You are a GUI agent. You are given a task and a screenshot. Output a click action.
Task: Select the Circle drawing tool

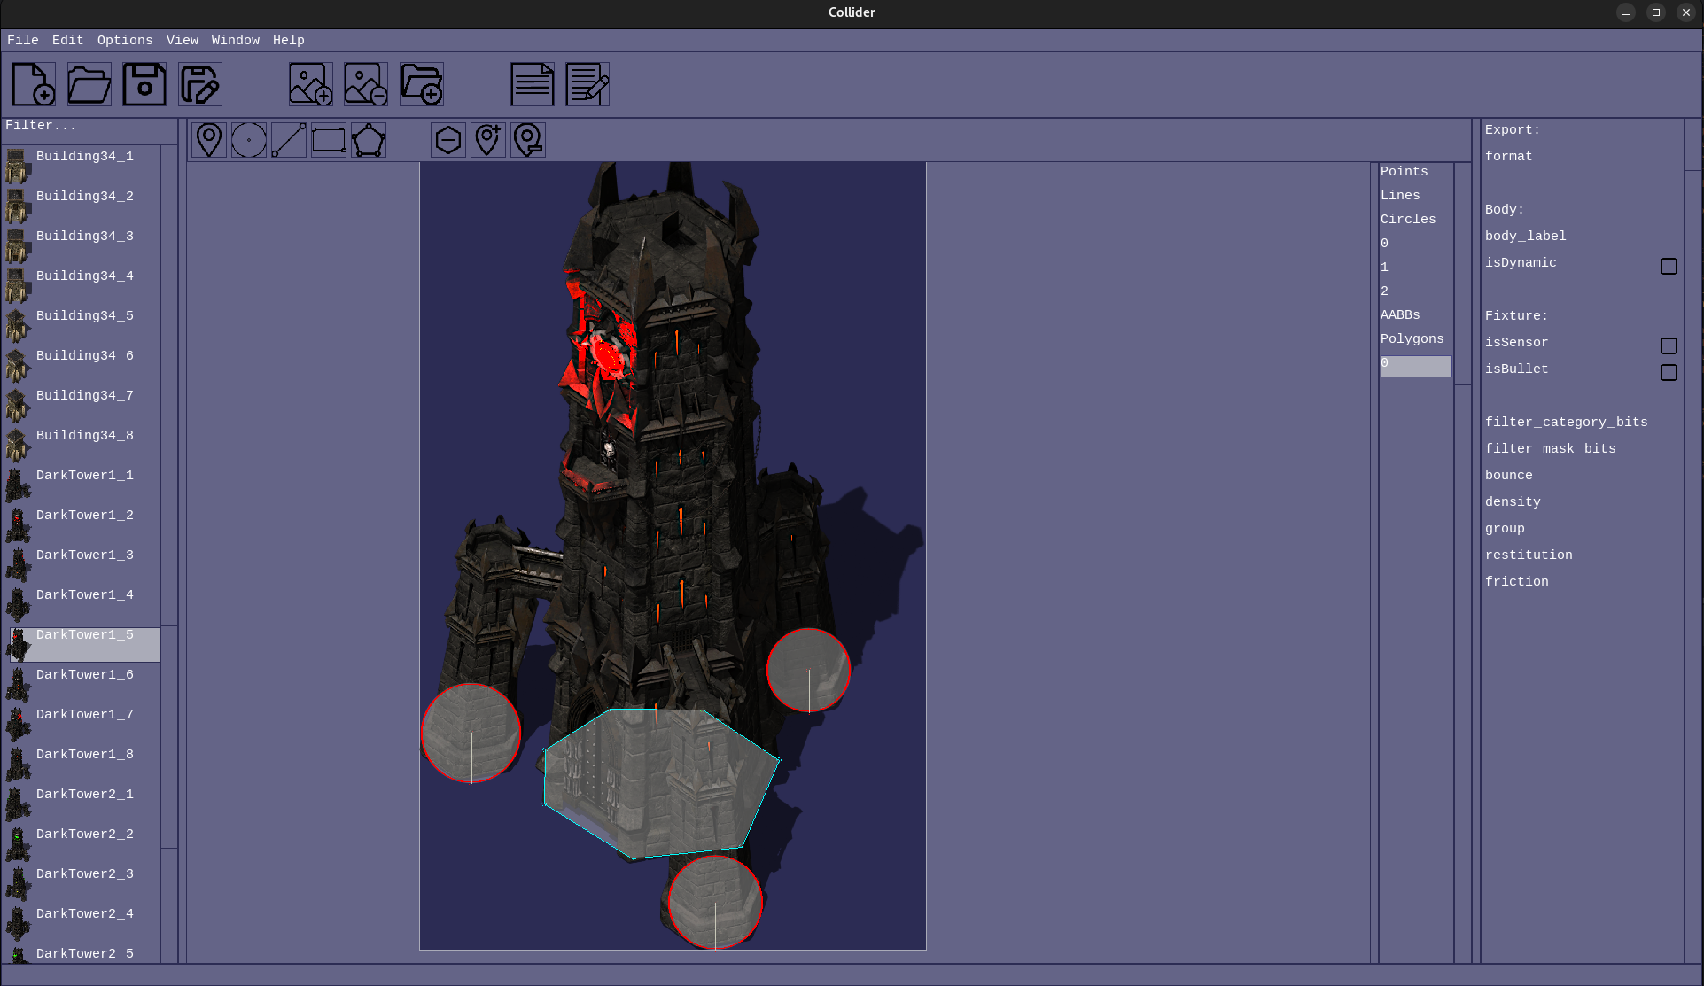pos(249,140)
